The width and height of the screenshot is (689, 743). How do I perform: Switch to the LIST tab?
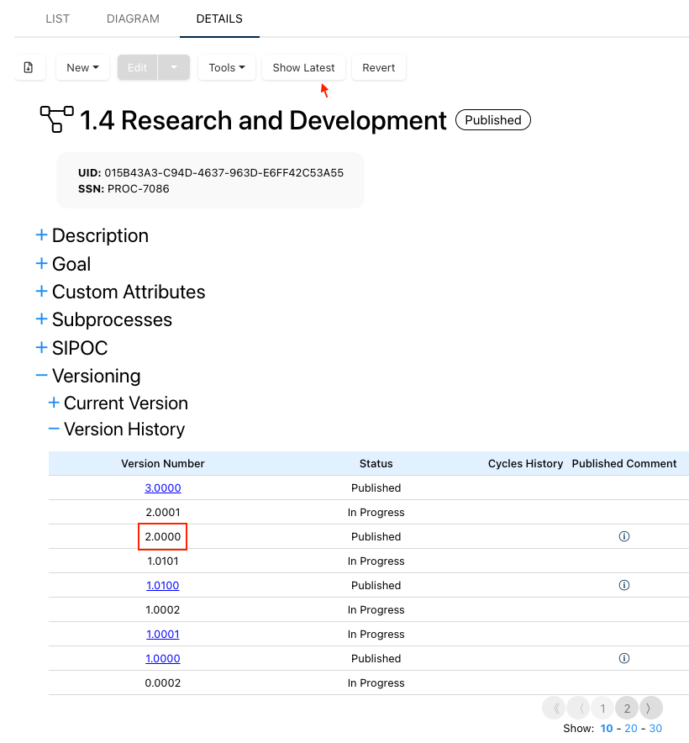[x=58, y=18]
